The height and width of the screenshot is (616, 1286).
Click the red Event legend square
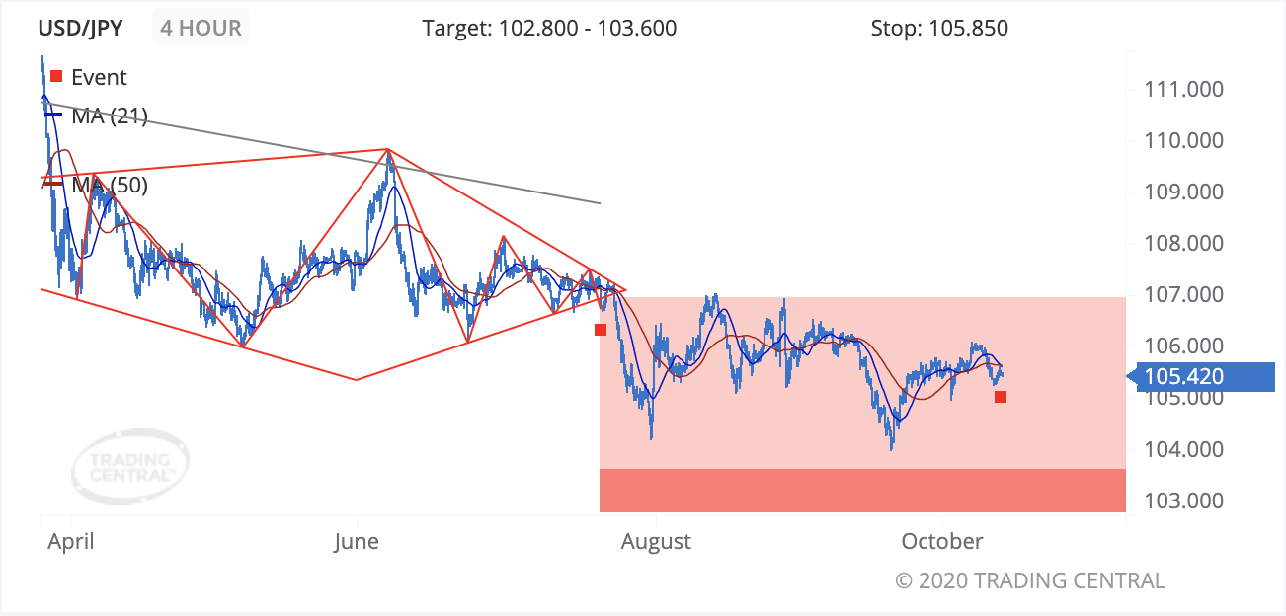(x=56, y=77)
